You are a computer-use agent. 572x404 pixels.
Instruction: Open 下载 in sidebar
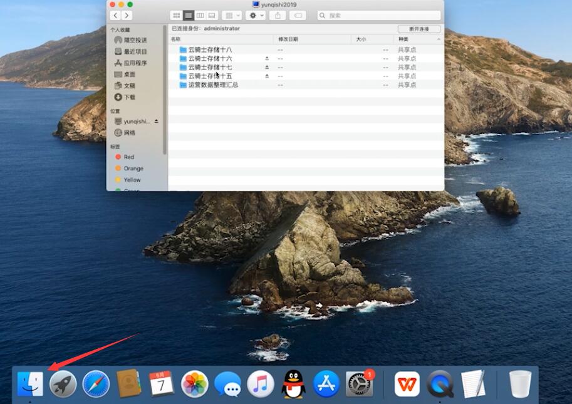(125, 97)
